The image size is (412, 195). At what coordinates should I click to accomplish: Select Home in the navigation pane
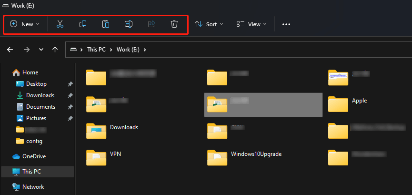coord(26,72)
